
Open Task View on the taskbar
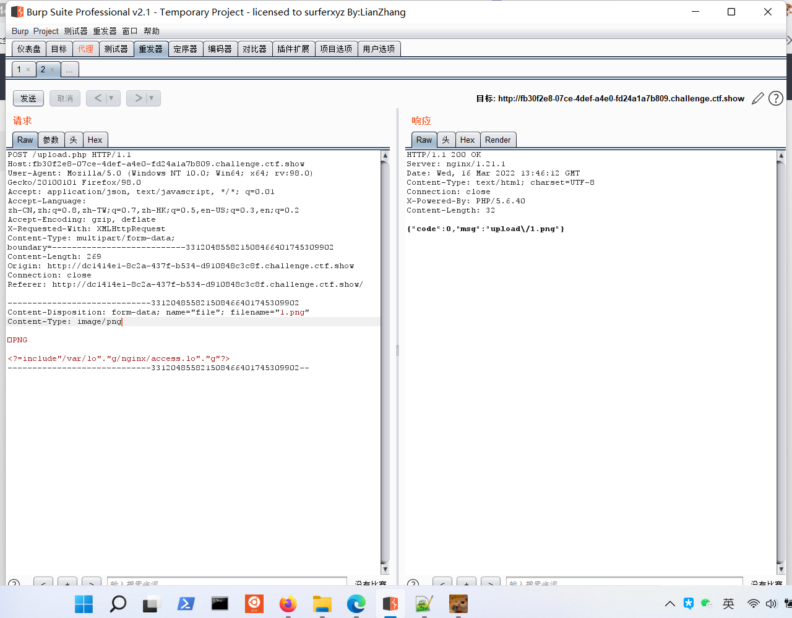click(x=152, y=604)
